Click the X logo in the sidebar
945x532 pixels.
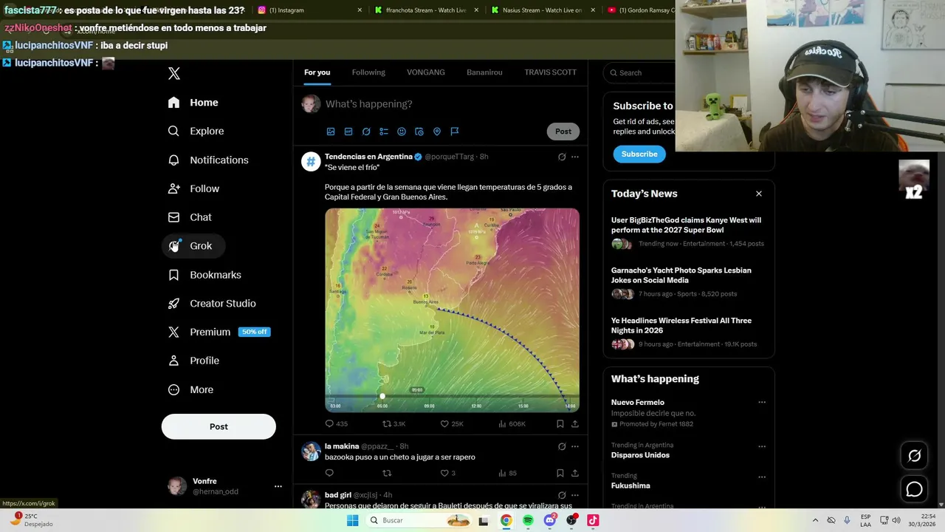(x=173, y=73)
